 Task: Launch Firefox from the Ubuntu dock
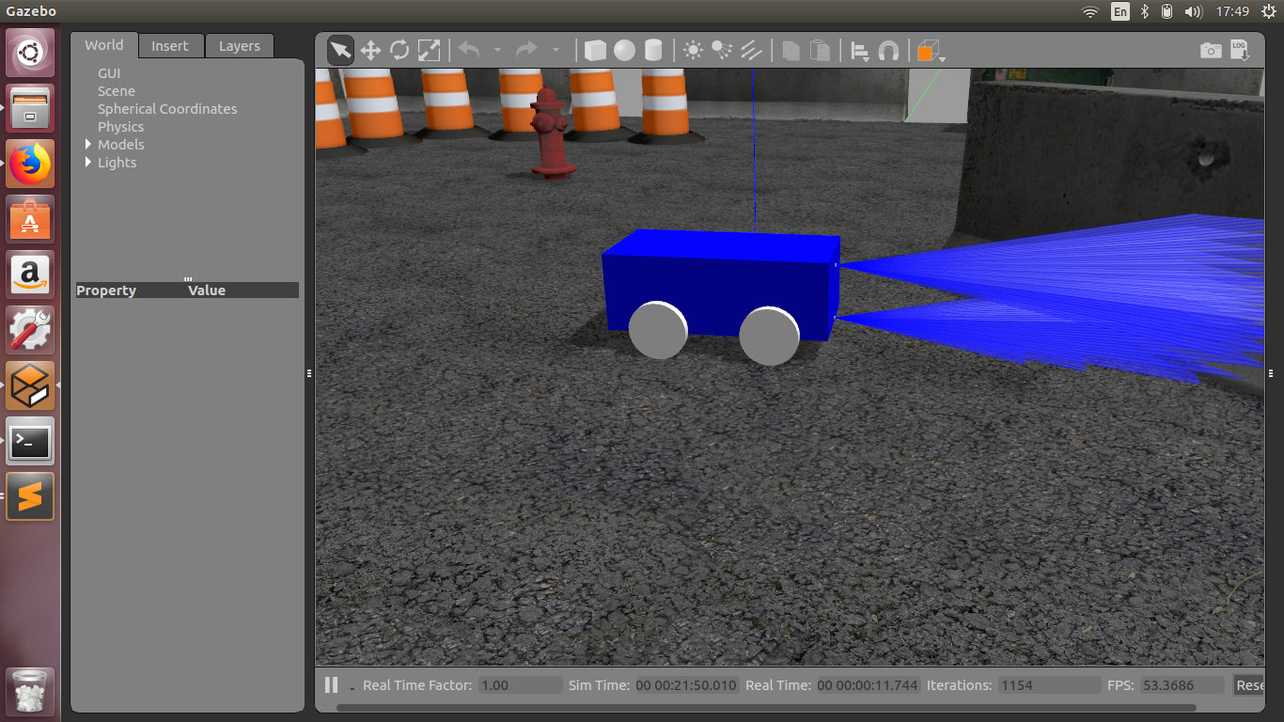[30, 163]
